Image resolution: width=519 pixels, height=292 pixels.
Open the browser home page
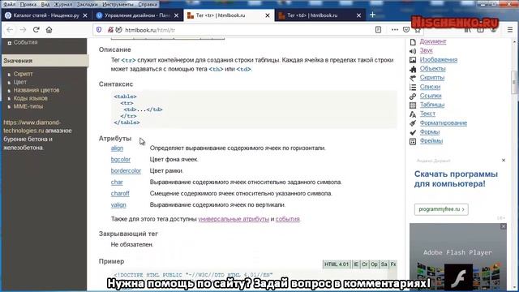point(49,30)
